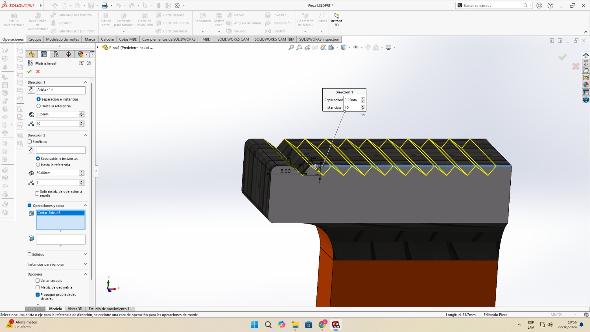Enable the Simétrica checkbox
Image resolution: width=590 pixels, height=332 pixels.
point(30,142)
